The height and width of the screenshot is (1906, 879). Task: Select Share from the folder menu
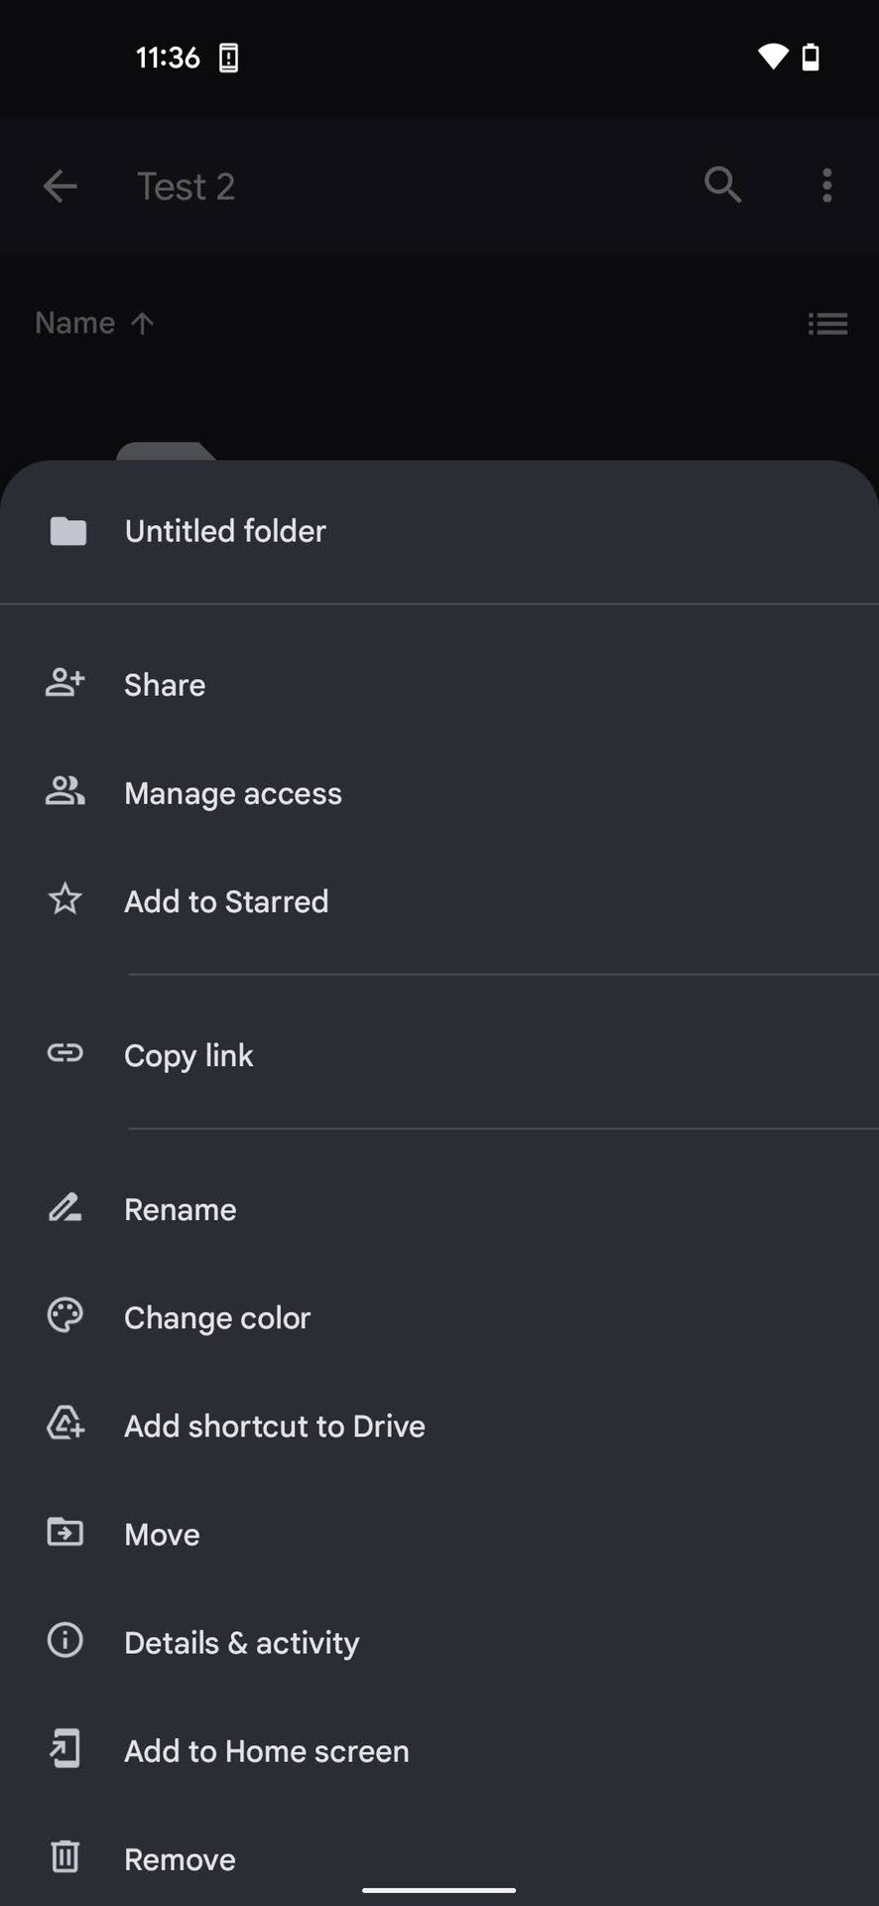[165, 685]
